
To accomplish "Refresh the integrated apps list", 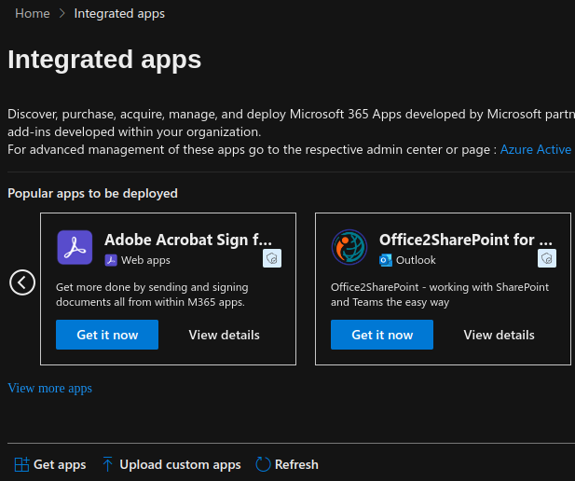I will coord(287,464).
